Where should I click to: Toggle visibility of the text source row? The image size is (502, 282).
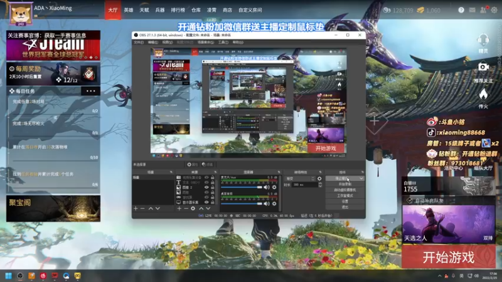(206, 182)
